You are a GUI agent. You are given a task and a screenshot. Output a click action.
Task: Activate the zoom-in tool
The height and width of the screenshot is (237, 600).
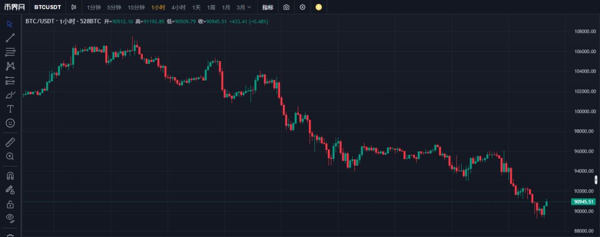point(10,157)
